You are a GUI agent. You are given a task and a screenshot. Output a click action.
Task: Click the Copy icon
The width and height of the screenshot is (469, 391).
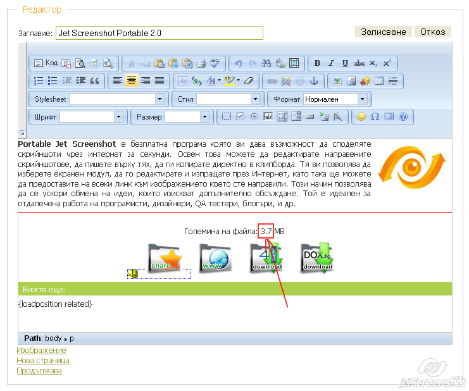pos(146,63)
